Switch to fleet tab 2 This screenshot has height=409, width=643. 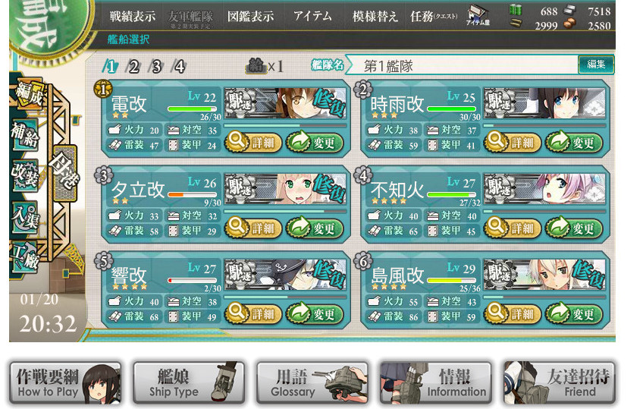coord(133,66)
